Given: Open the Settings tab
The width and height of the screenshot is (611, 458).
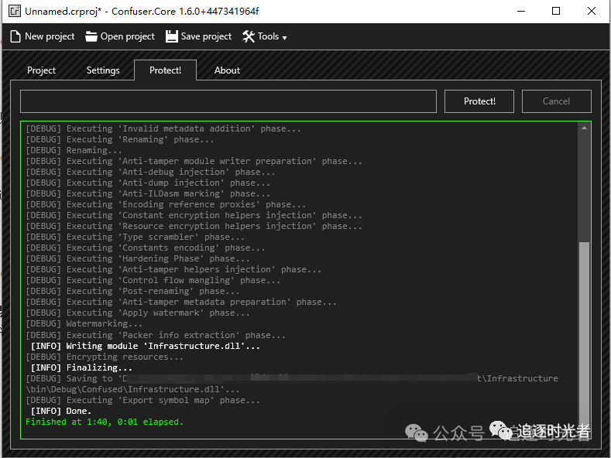Looking at the screenshot, I should click(103, 70).
